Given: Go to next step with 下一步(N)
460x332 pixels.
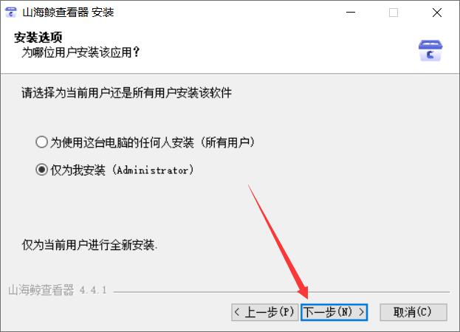Looking at the screenshot, I should [x=334, y=312].
